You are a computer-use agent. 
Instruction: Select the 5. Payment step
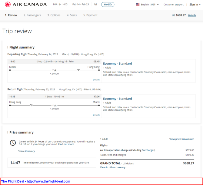coord(90,15)
